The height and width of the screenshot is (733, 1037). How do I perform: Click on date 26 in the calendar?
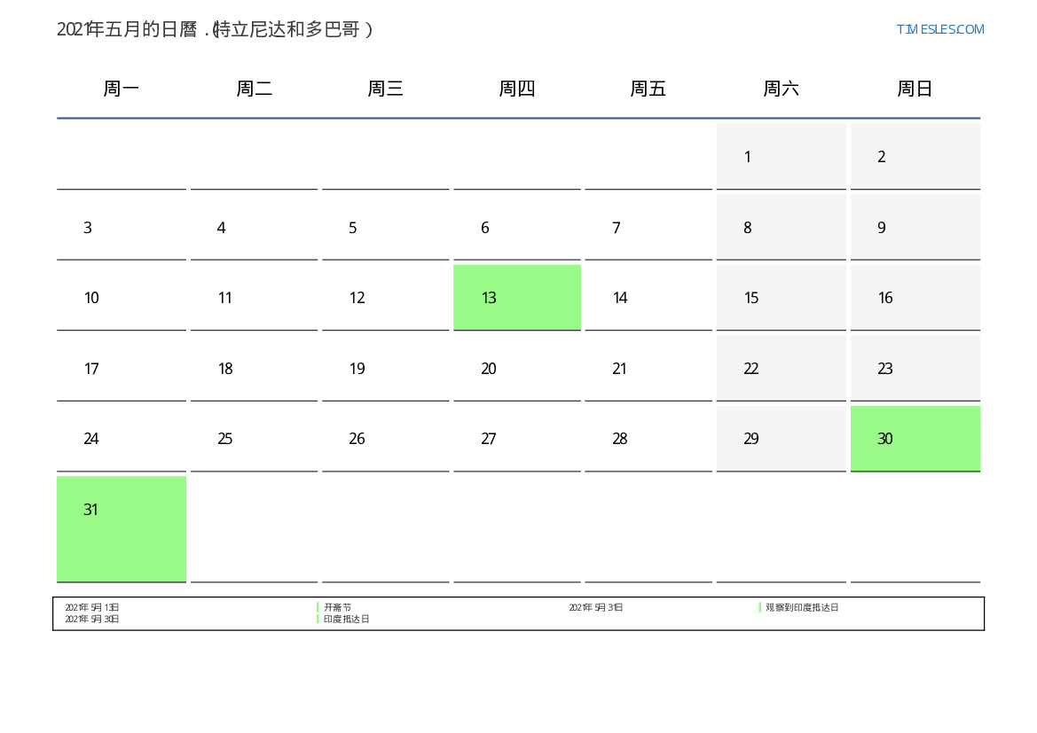[386, 439]
